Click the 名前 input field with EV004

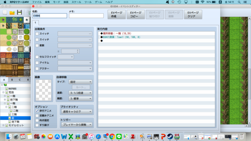[50, 16]
